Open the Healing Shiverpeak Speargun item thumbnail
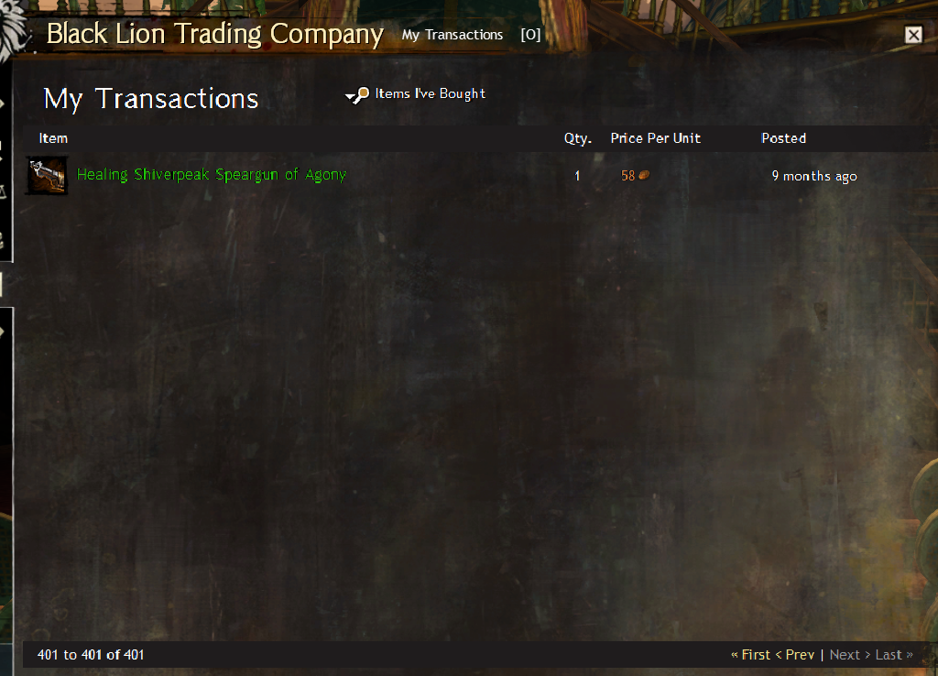The height and width of the screenshot is (676, 938). click(48, 176)
